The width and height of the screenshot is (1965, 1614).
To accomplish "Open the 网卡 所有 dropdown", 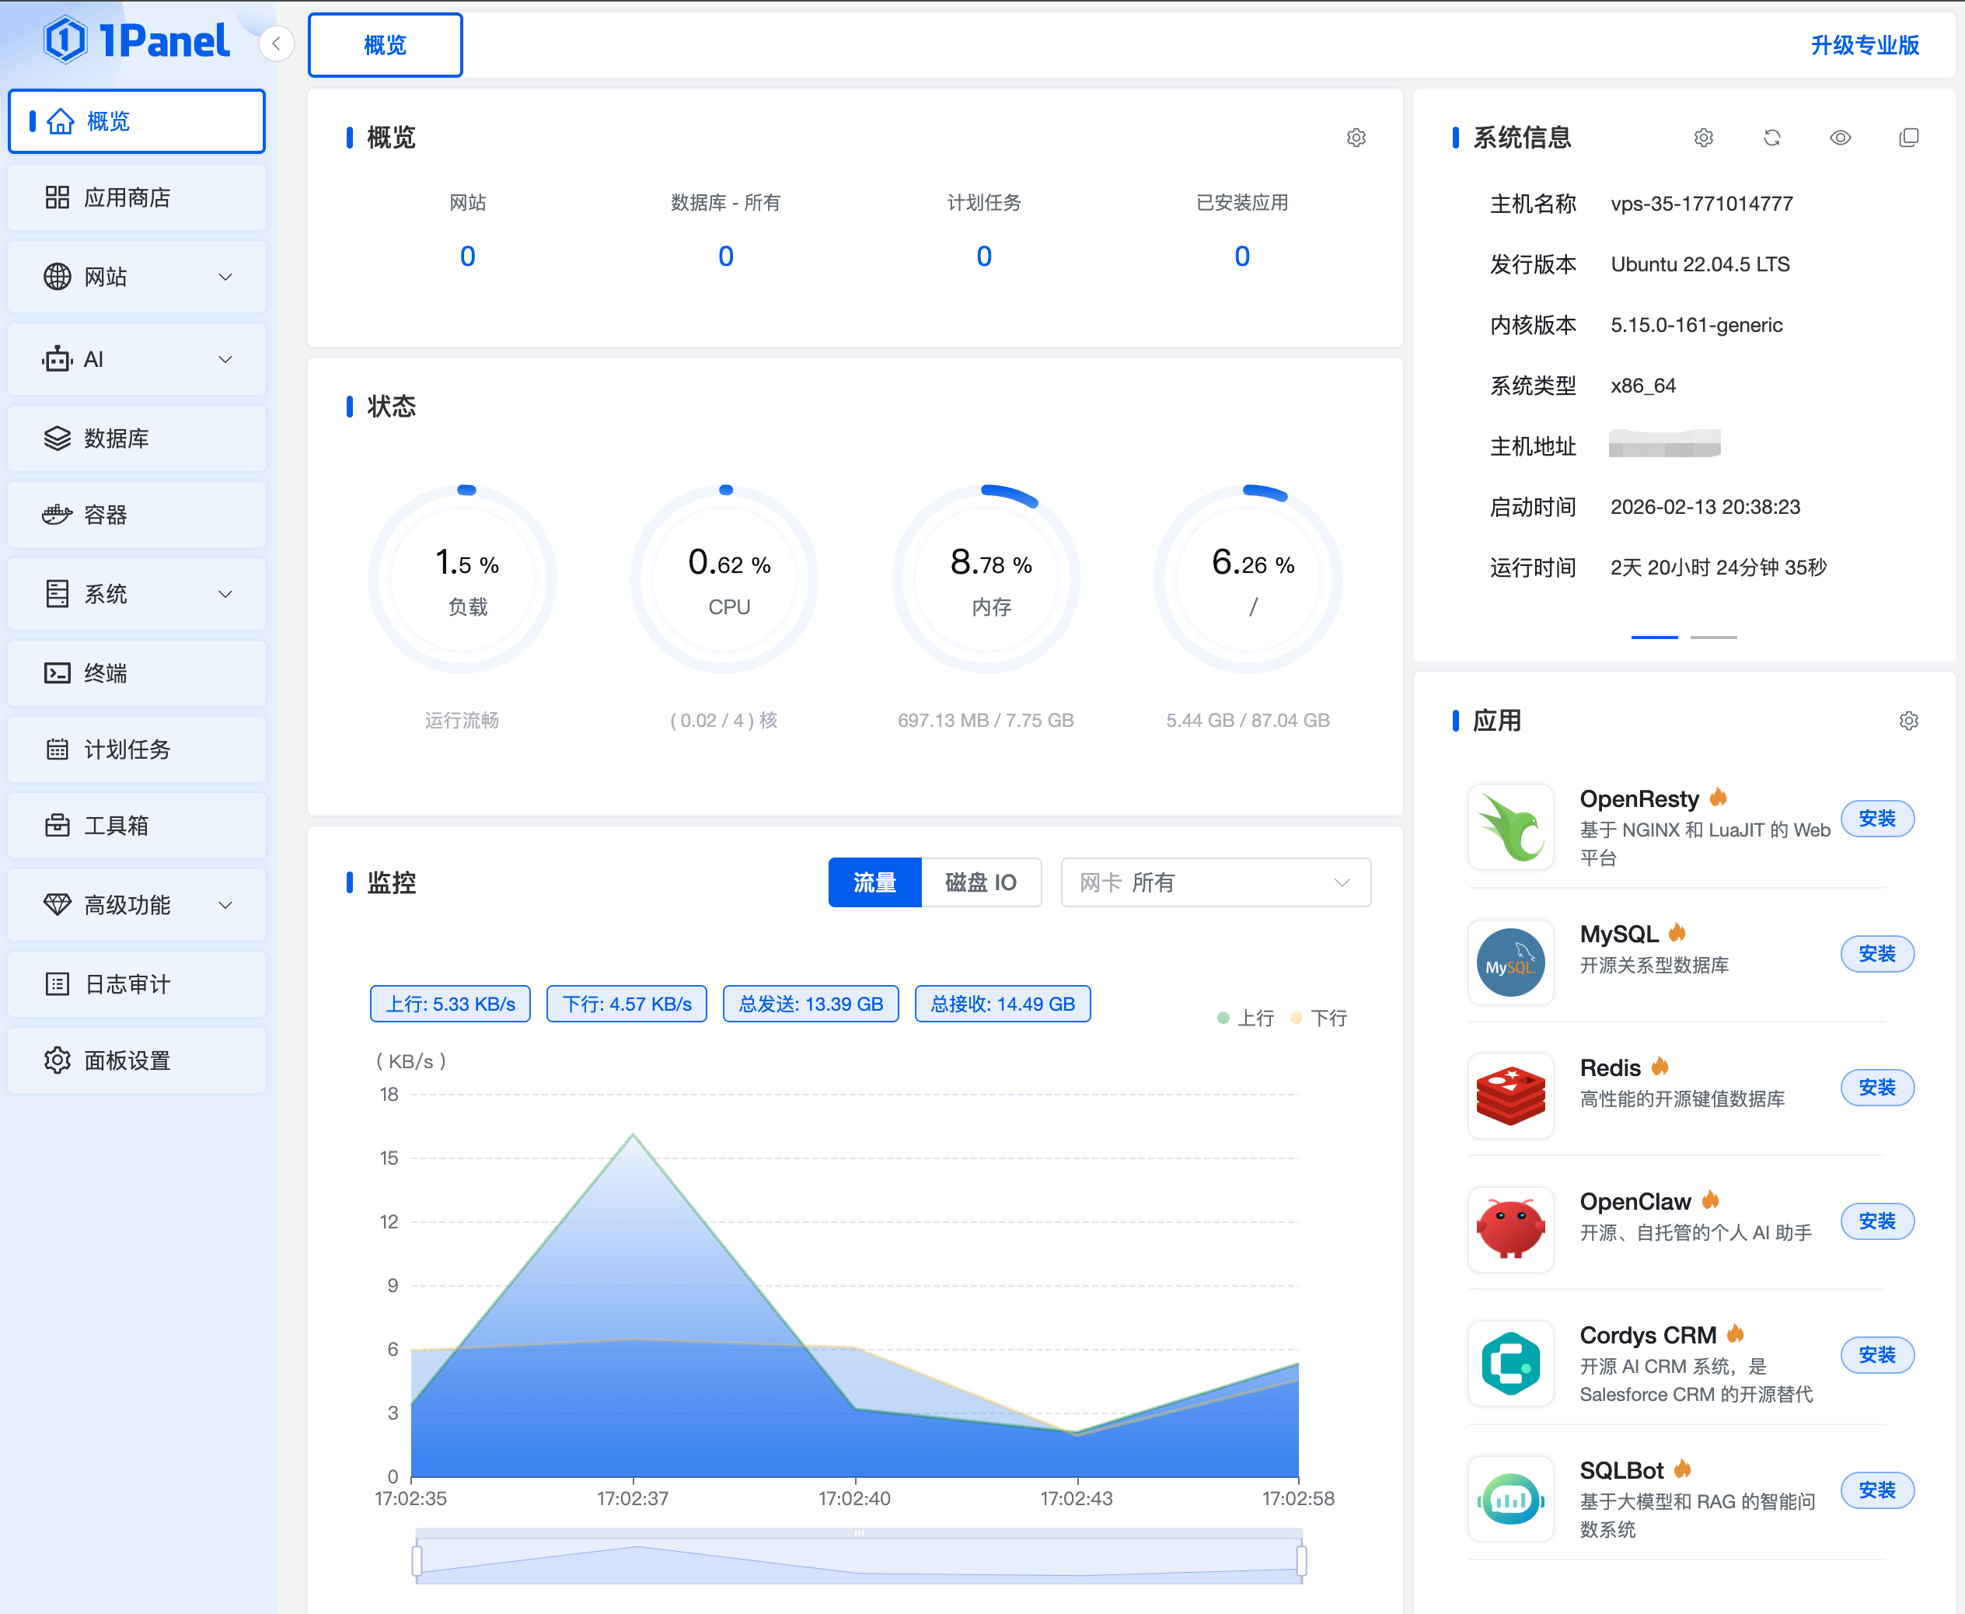I will coord(1215,882).
